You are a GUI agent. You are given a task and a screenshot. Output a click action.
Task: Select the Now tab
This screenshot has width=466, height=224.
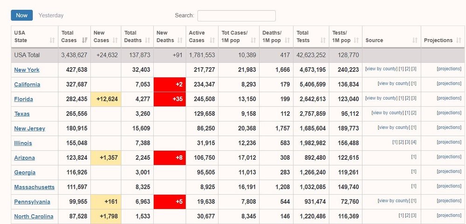point(22,15)
